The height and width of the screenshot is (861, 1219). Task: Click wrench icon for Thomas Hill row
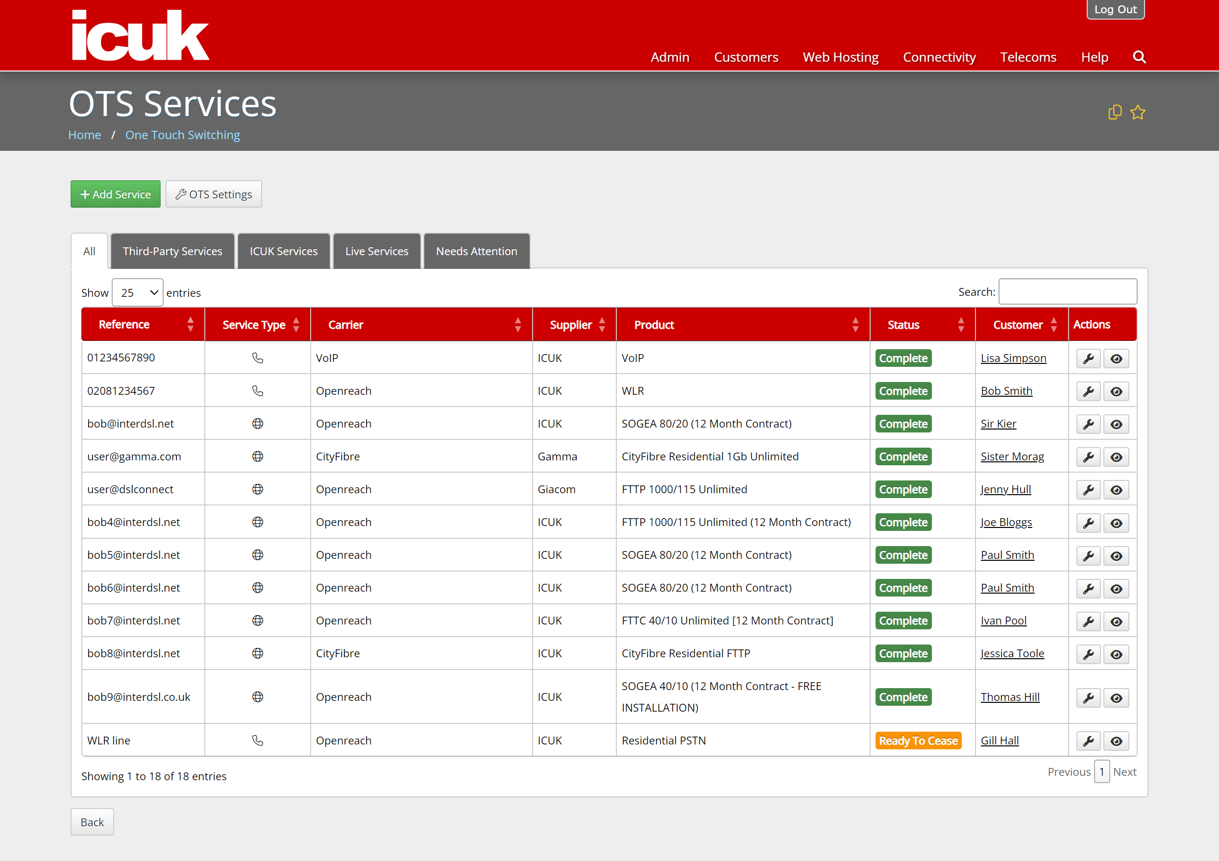click(x=1088, y=697)
